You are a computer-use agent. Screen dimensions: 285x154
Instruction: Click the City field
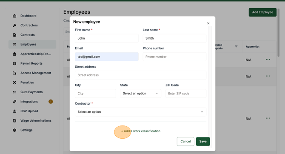click(x=95, y=94)
